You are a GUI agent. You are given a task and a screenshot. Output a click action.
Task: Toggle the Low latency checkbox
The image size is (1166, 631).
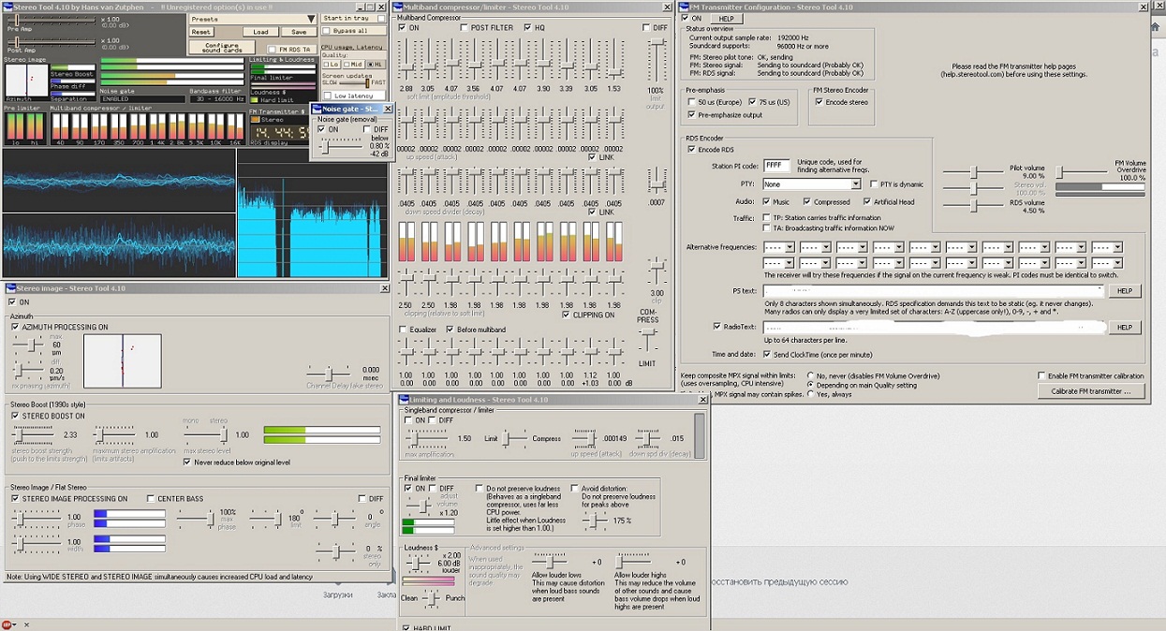click(328, 95)
